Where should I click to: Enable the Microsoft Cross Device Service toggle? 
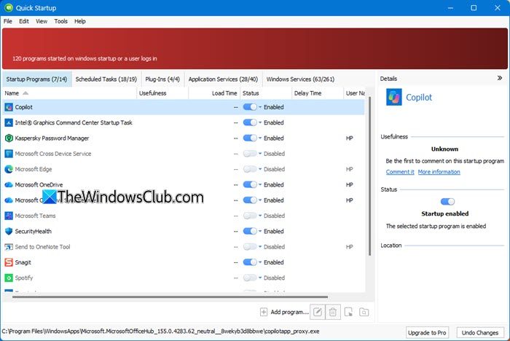click(x=250, y=154)
